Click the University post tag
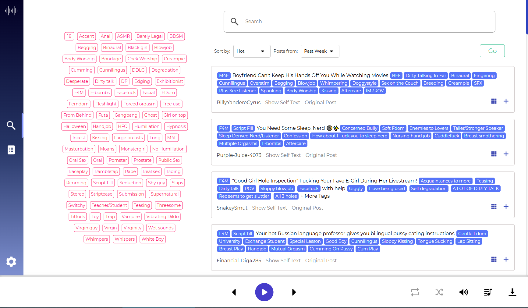The height and width of the screenshot is (308, 528). [x=230, y=241]
